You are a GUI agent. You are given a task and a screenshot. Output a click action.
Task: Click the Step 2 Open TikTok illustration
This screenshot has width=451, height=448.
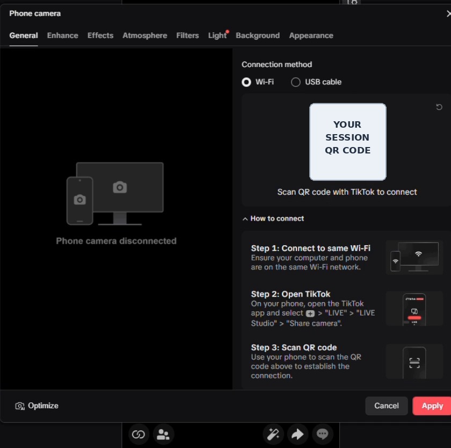pyautogui.click(x=414, y=309)
